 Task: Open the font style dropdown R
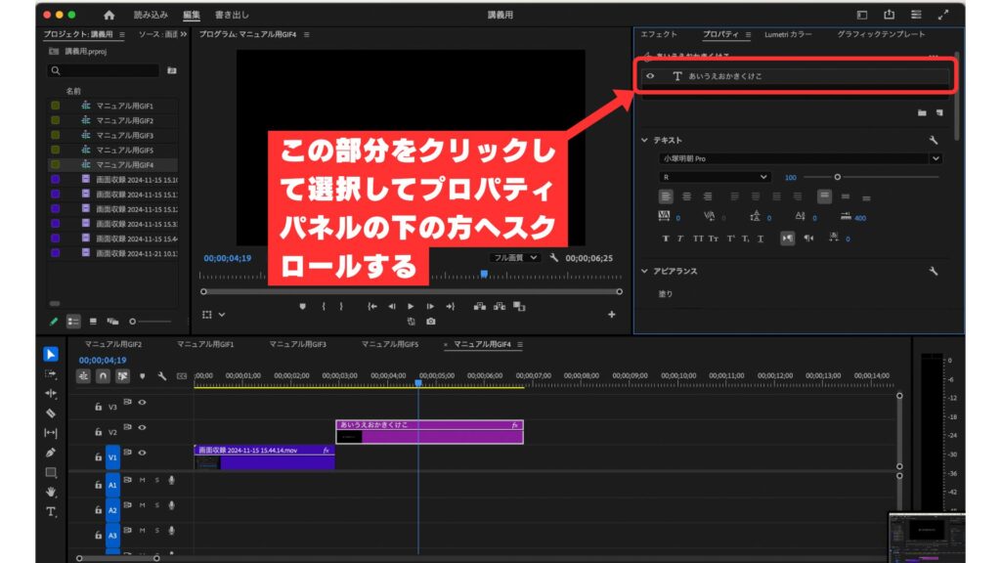[x=715, y=177]
